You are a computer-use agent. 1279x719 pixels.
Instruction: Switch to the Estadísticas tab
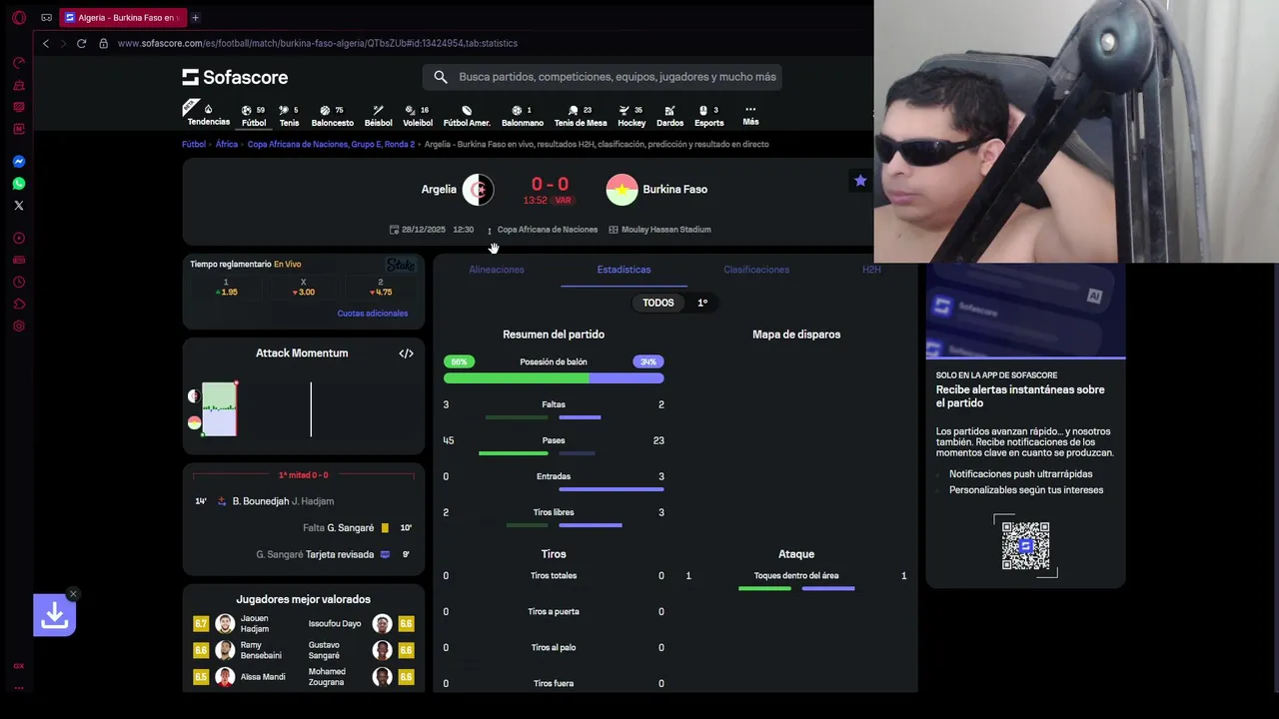(x=624, y=270)
